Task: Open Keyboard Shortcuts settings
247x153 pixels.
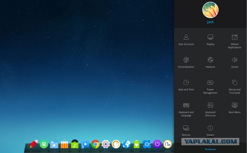Action: pyautogui.click(x=210, y=110)
